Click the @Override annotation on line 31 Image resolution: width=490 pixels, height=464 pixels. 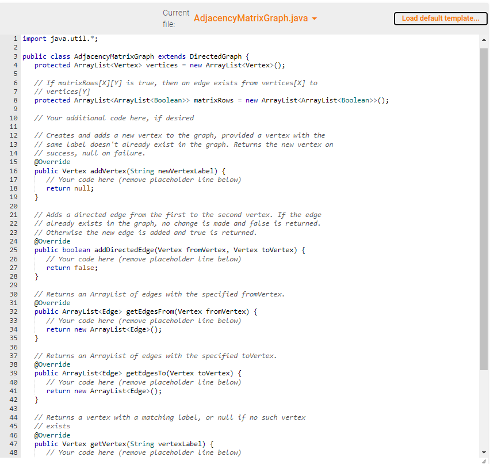[52, 303]
